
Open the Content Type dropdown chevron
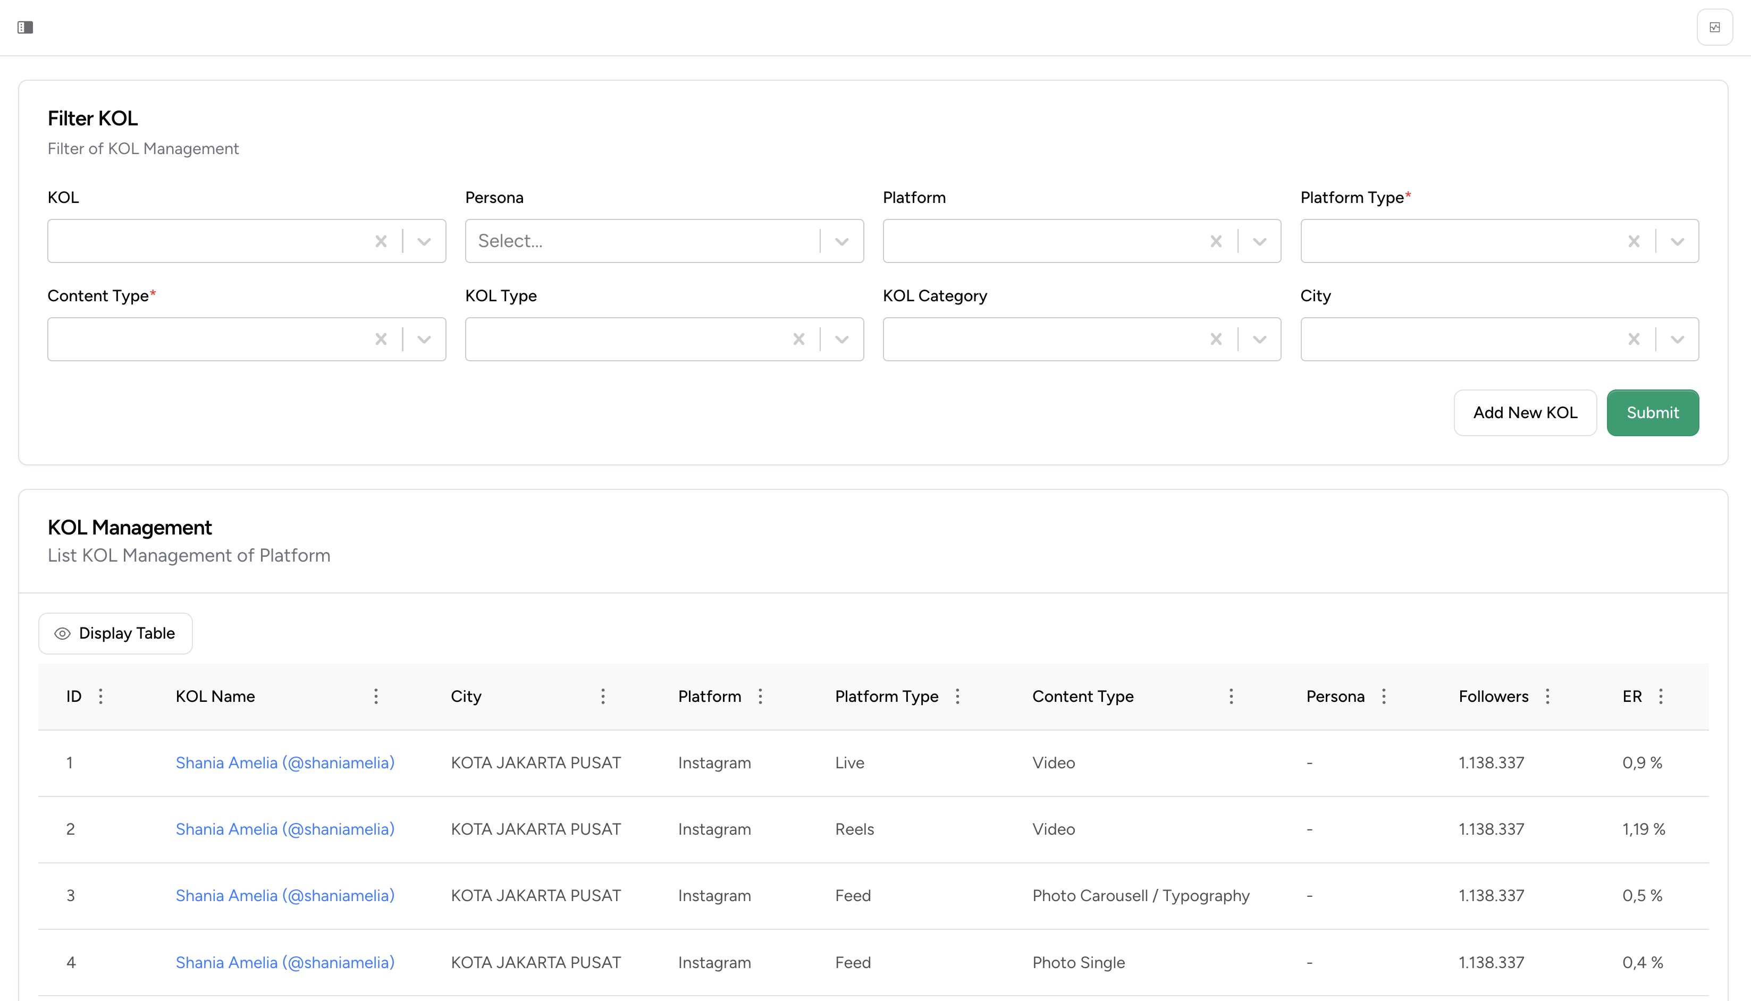(424, 340)
